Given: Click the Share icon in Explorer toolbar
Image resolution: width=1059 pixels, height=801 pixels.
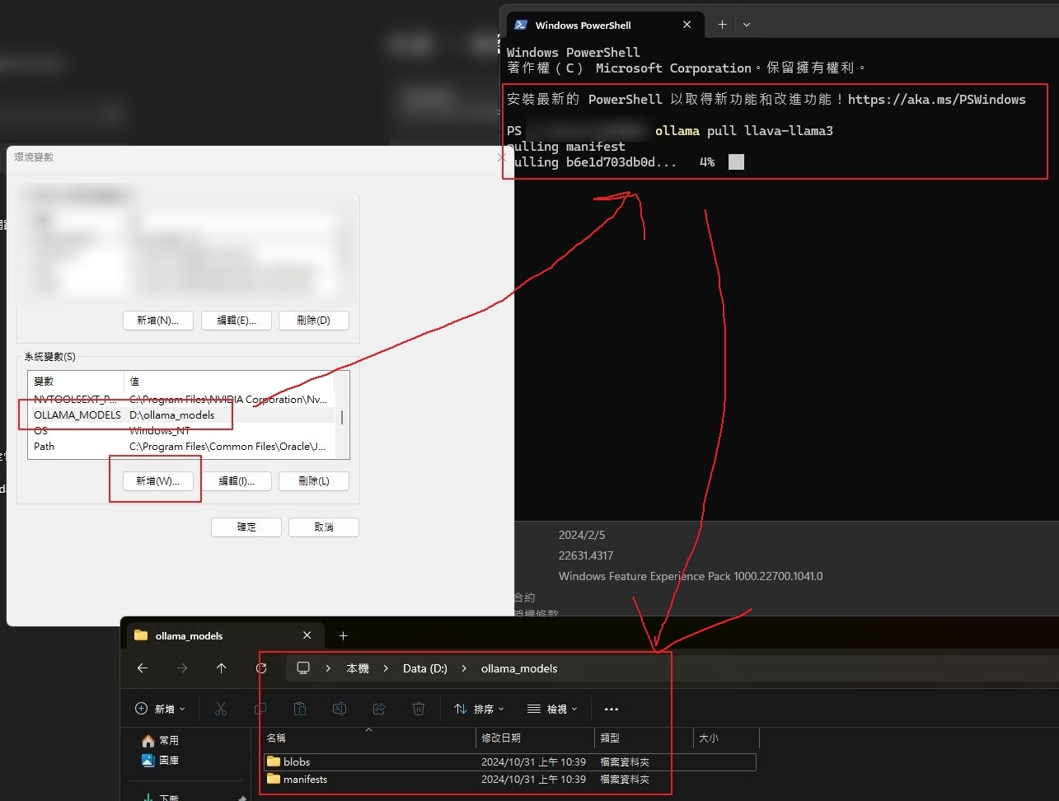Looking at the screenshot, I should [379, 709].
